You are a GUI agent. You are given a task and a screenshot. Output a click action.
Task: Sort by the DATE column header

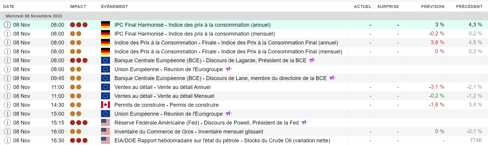pos(9,7)
